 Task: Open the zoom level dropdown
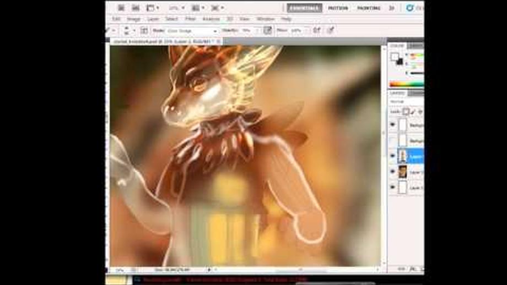click(177, 8)
